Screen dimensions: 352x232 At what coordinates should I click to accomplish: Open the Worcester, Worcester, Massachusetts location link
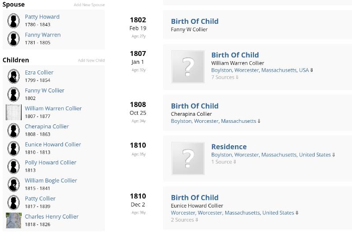coord(232,213)
